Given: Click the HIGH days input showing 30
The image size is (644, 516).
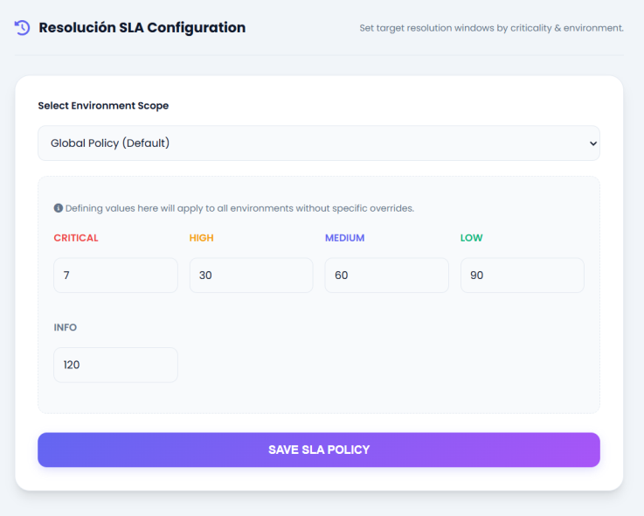Looking at the screenshot, I should coord(252,275).
